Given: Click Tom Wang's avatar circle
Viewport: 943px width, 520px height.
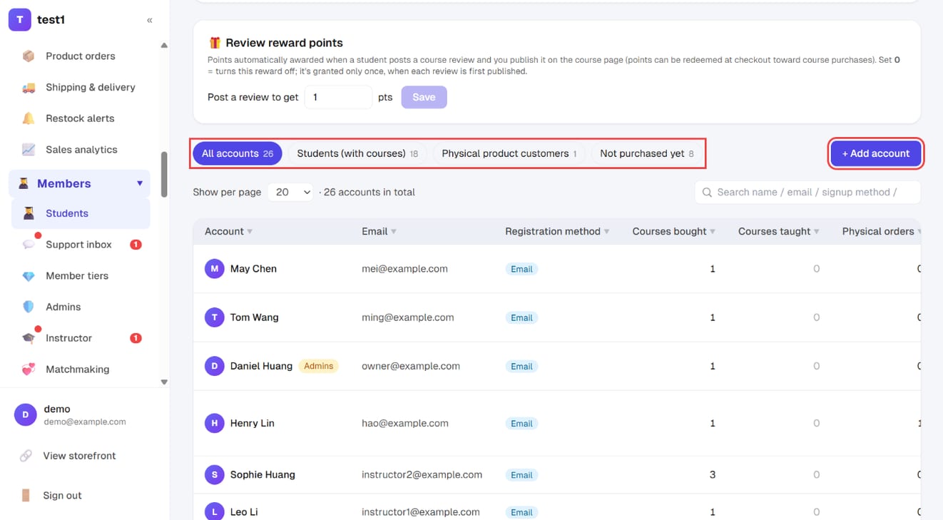Looking at the screenshot, I should (215, 317).
